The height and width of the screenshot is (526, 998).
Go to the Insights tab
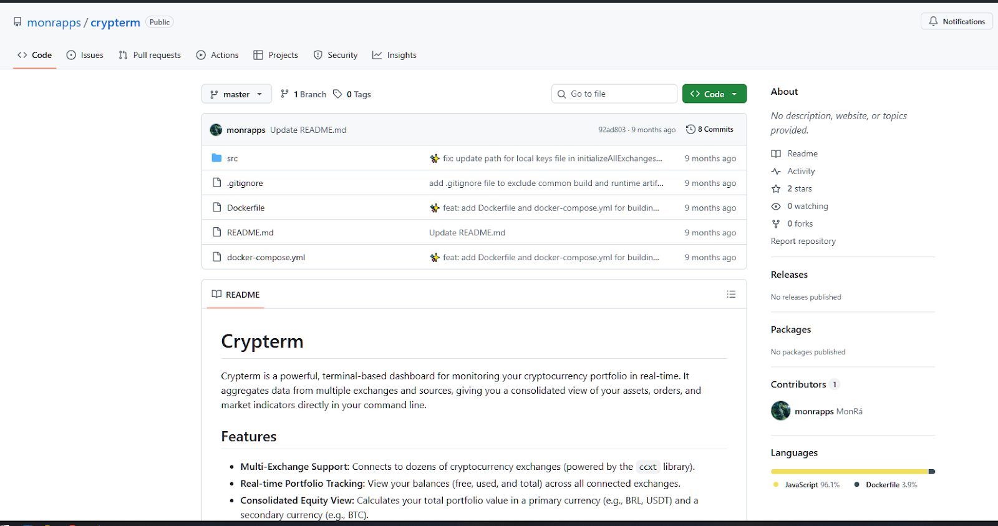tap(394, 55)
